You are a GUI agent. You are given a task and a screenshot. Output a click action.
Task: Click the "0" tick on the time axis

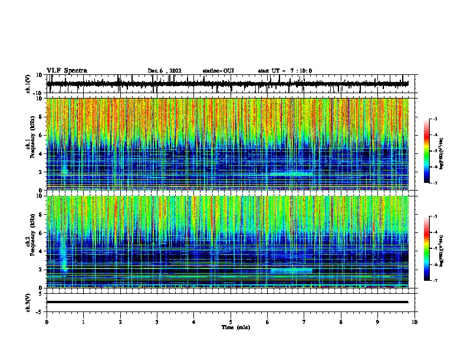[x=47, y=322]
